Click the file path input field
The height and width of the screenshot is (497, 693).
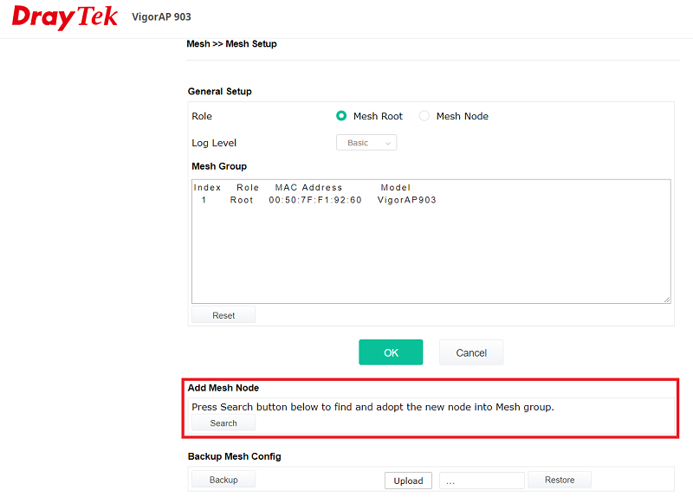pyautogui.click(x=482, y=481)
